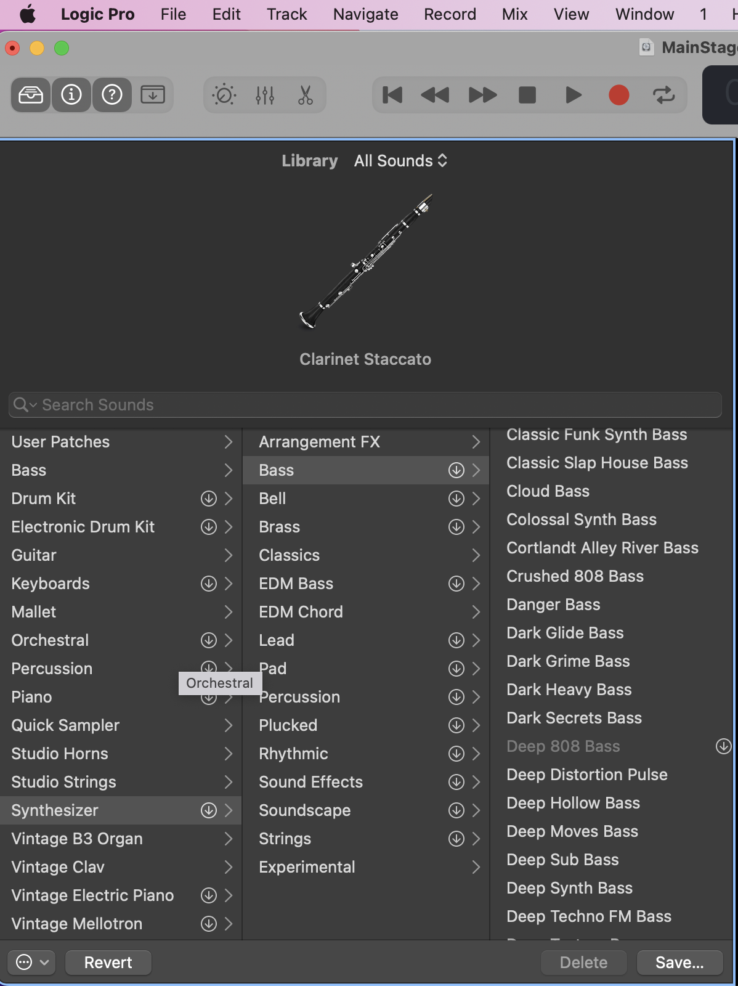Download Vintage Electric Piano content
738x986 pixels.
[x=209, y=895]
